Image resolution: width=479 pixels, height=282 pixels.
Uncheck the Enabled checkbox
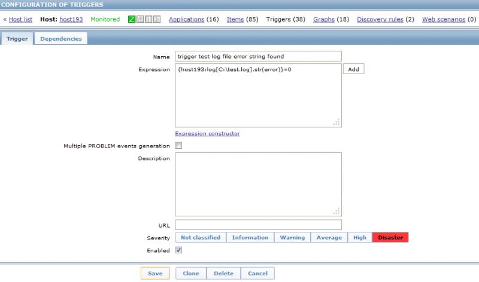pyautogui.click(x=178, y=250)
